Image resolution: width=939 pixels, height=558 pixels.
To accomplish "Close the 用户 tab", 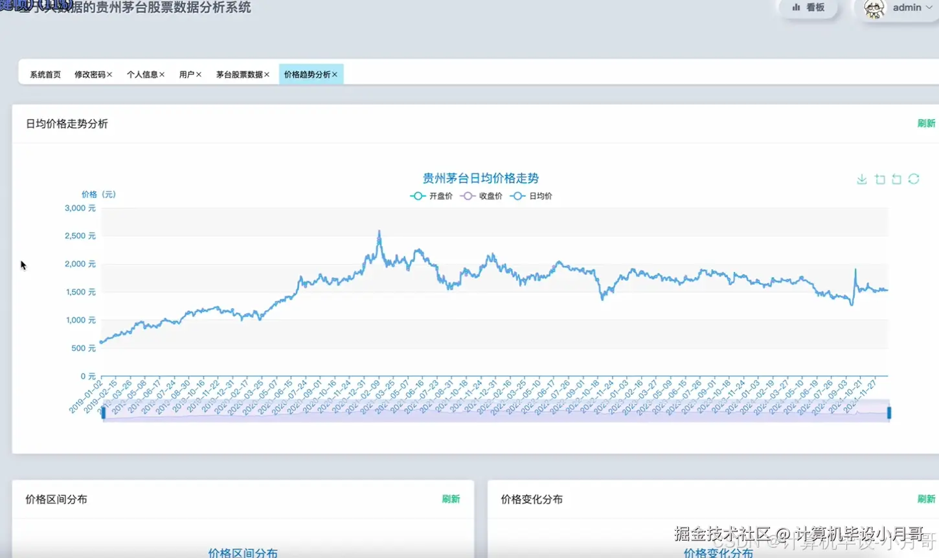I will pos(198,74).
